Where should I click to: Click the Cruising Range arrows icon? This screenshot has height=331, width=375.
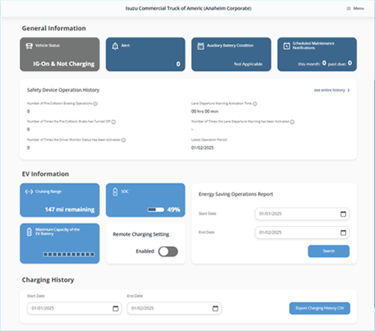[x=29, y=192]
